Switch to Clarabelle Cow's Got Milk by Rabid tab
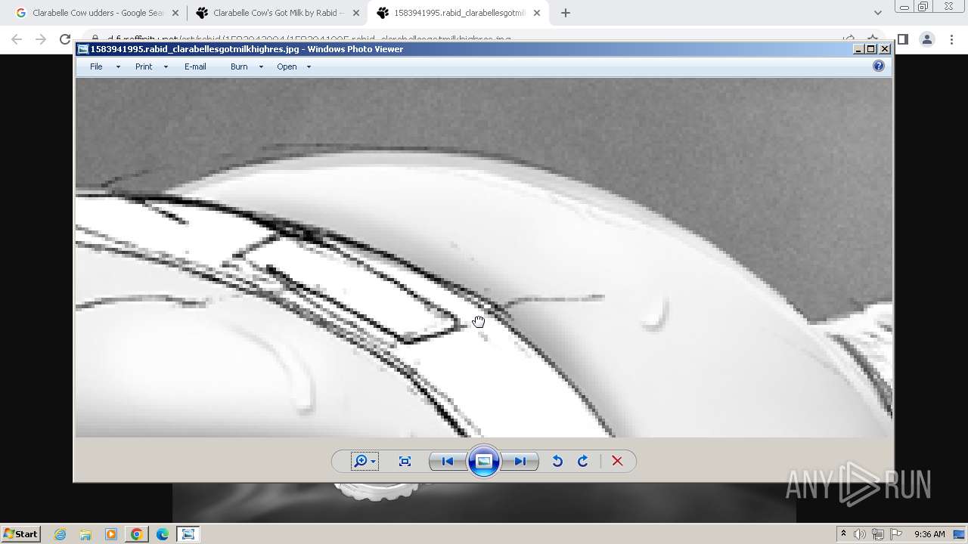This screenshot has width=968, height=544. (279, 13)
